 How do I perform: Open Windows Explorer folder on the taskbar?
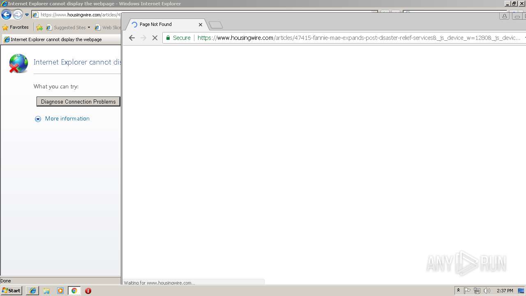tap(46, 291)
